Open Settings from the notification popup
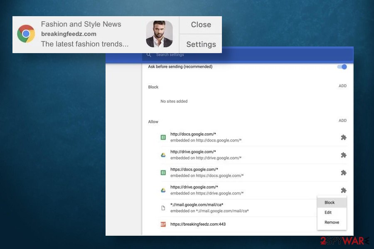Screen dimensions: 374x249 point(201,44)
